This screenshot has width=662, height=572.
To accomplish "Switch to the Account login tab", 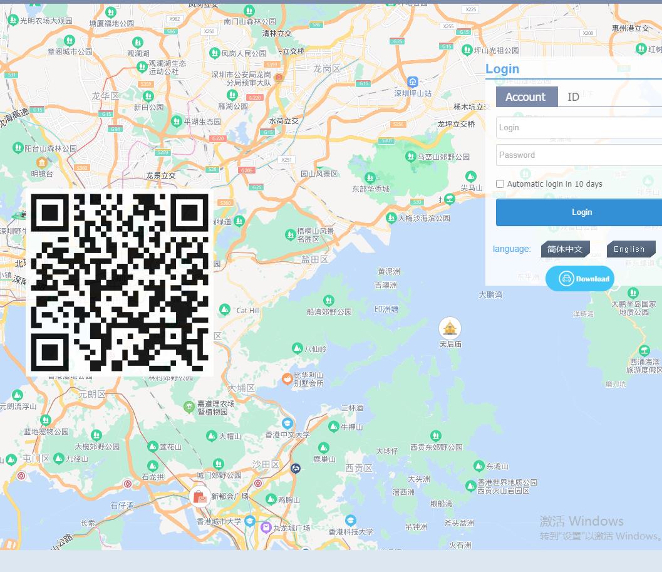I will click(527, 96).
